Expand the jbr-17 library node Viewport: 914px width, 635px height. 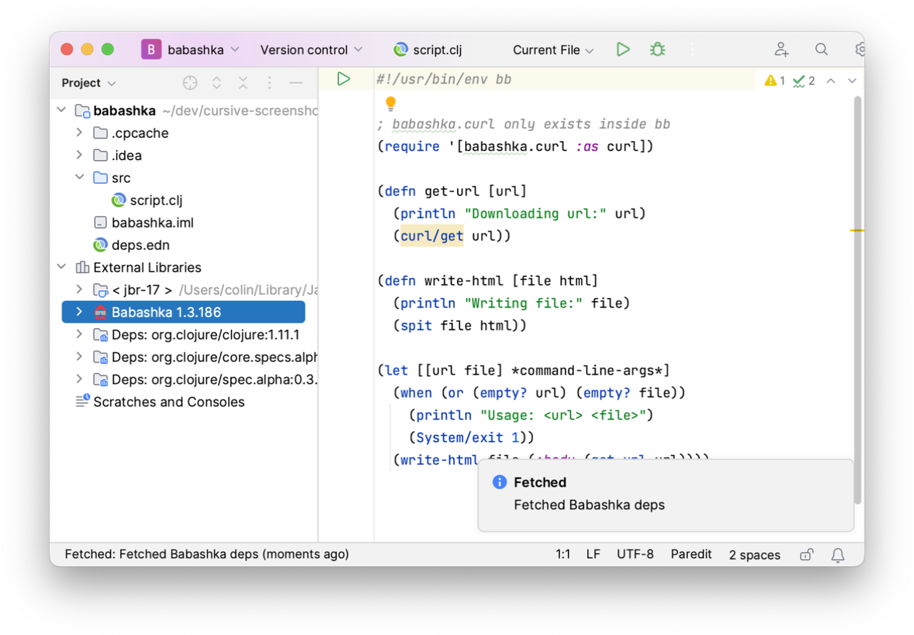click(x=79, y=289)
